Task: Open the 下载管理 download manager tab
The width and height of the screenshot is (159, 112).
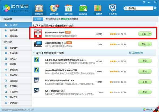Action: click(98, 10)
